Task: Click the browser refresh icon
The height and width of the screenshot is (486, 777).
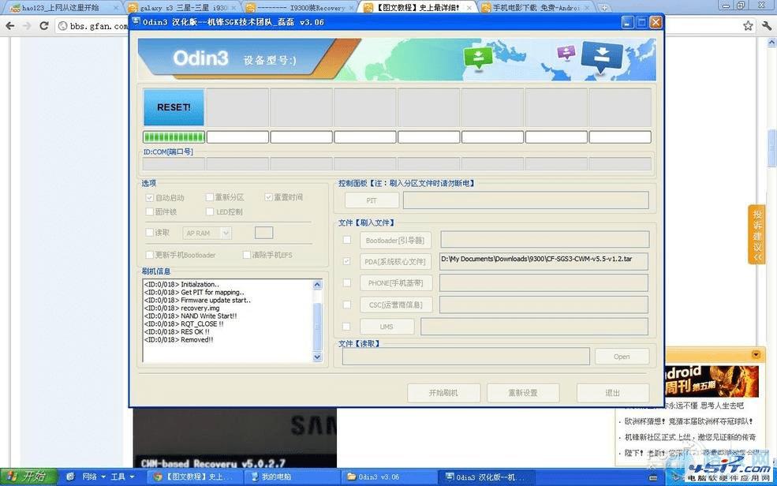Action: coord(43,25)
